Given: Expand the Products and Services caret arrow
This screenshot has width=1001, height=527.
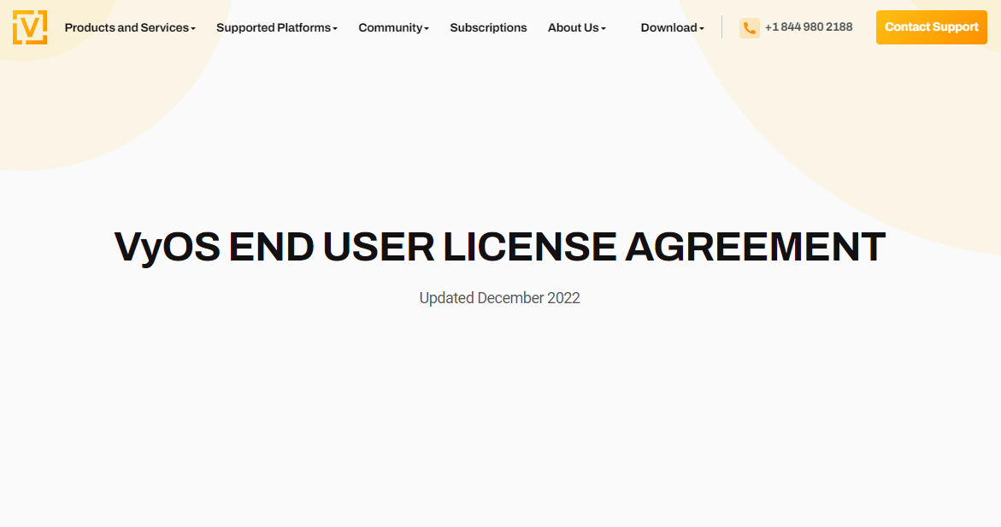Looking at the screenshot, I should click(193, 29).
